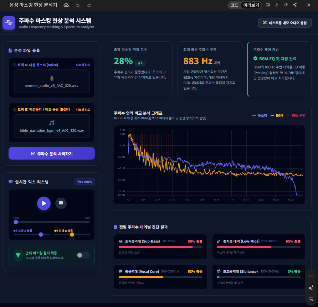Click the purple waveform app logo
The width and height of the screenshot is (318, 307).
click(9, 23)
